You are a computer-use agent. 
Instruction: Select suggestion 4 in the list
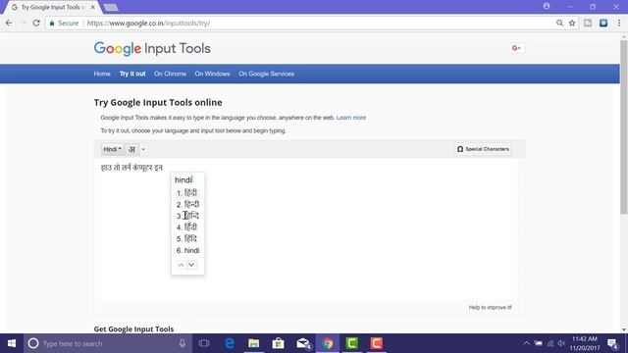(x=187, y=227)
